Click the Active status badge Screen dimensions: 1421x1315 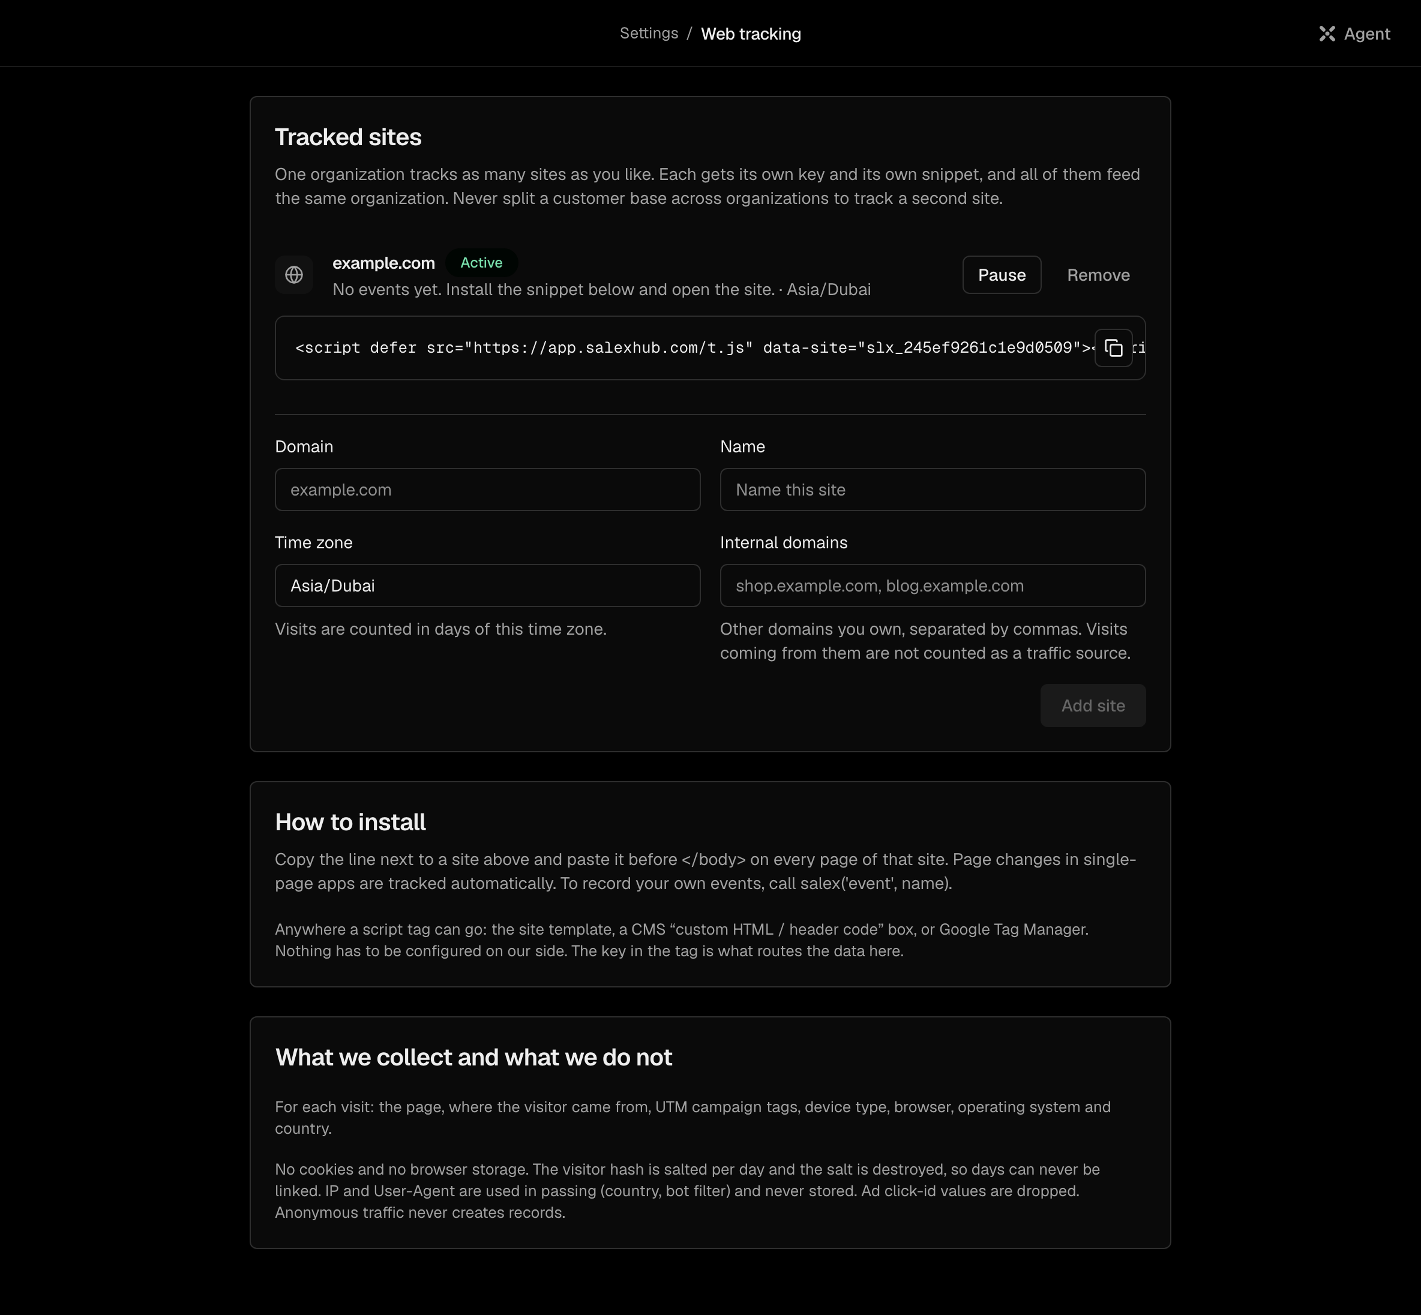[x=481, y=263]
